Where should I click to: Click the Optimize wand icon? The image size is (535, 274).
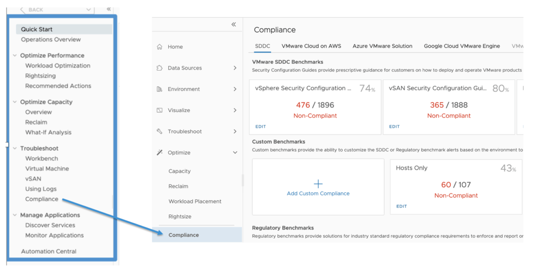tap(159, 153)
